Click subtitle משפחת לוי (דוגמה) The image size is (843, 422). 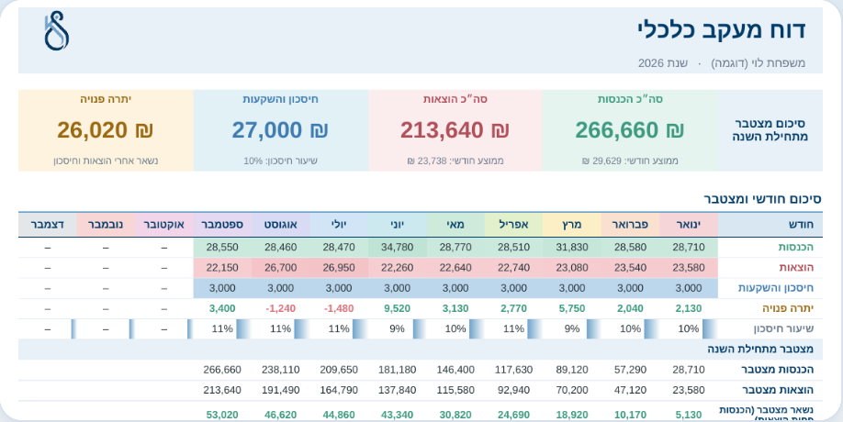click(x=758, y=62)
